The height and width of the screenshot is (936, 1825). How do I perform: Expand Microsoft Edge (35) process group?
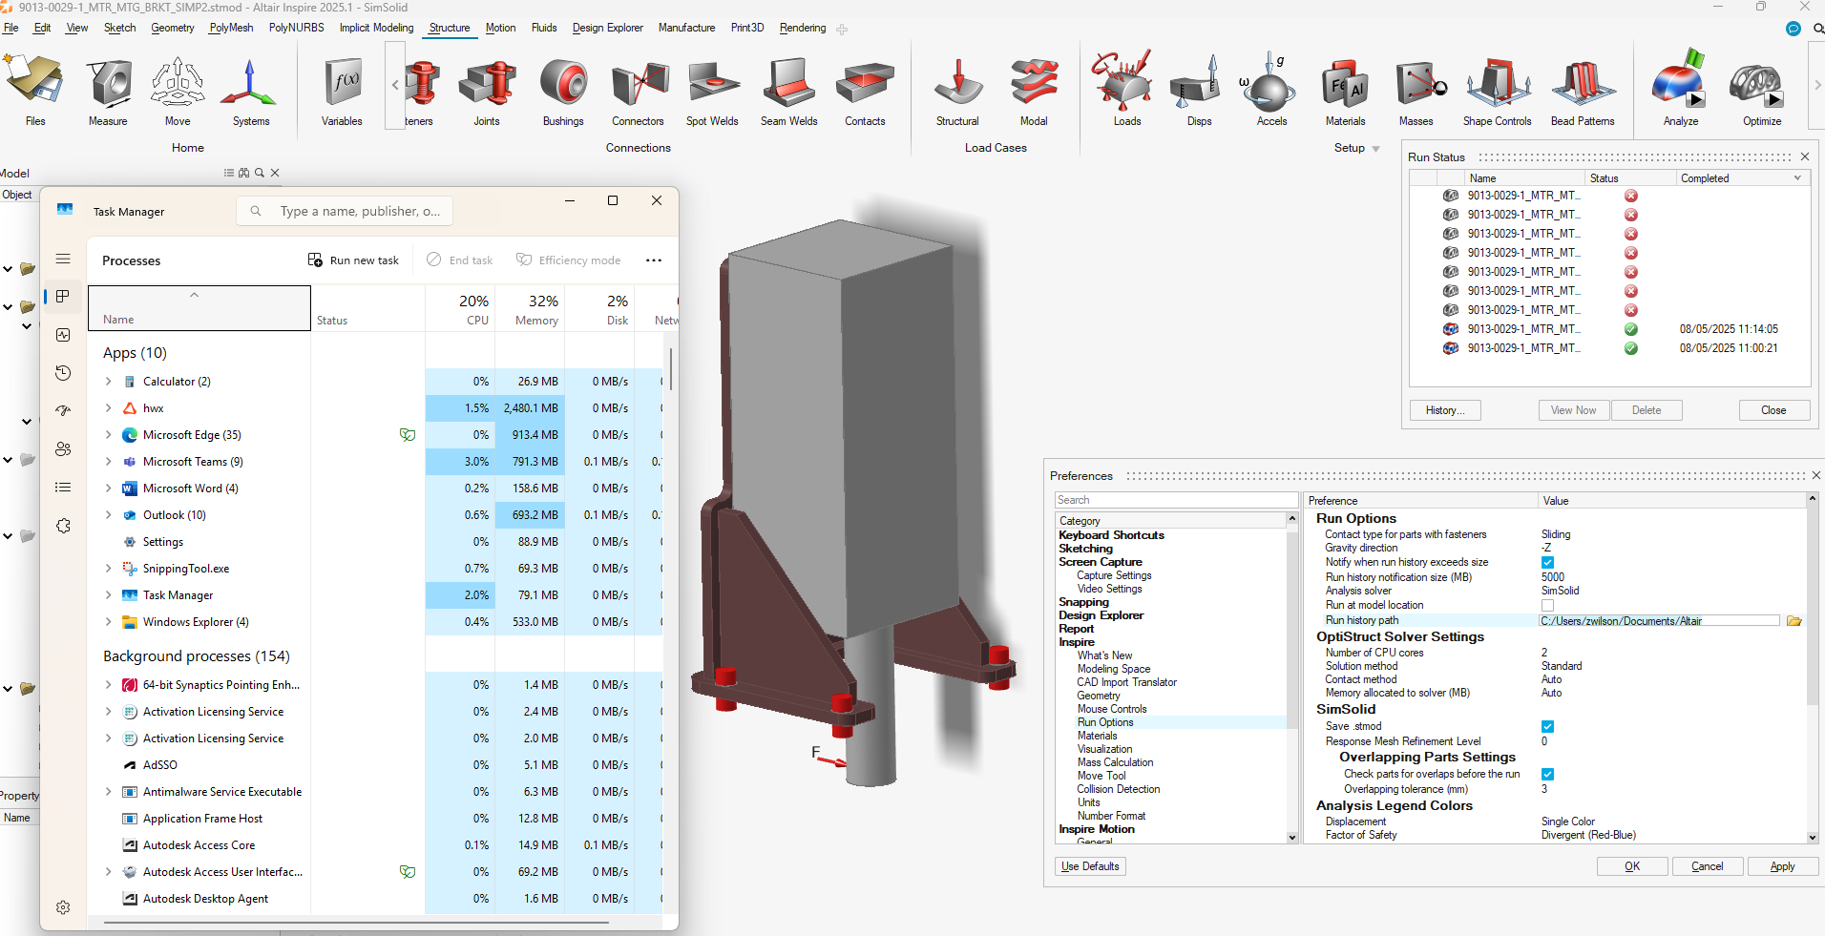coord(108,435)
